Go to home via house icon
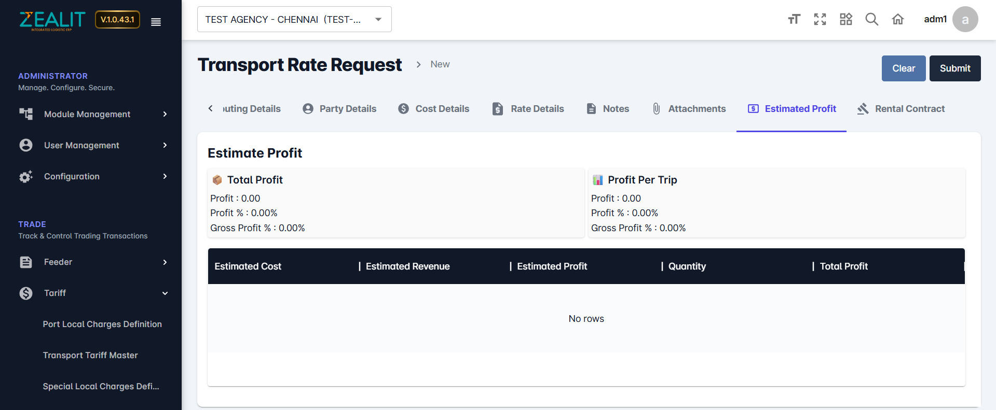Viewport: 996px width, 410px height. point(897,20)
